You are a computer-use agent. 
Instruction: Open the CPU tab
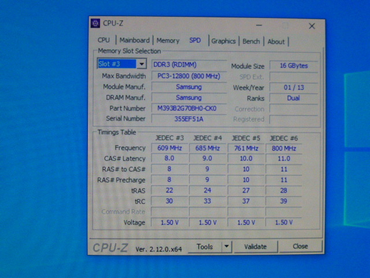tap(103, 40)
